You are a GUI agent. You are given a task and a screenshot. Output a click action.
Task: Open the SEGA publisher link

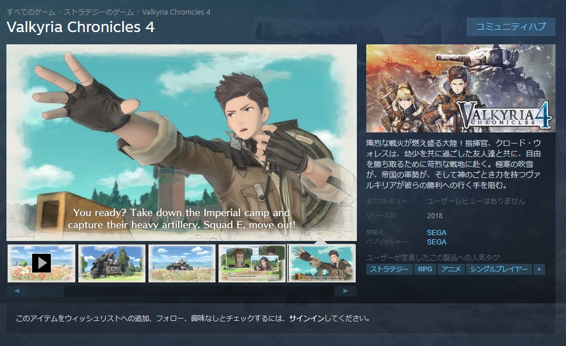coord(436,242)
